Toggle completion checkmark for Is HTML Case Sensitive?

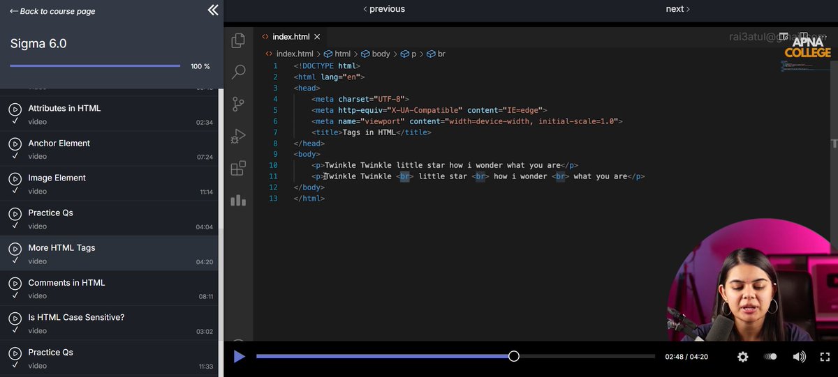15,330
